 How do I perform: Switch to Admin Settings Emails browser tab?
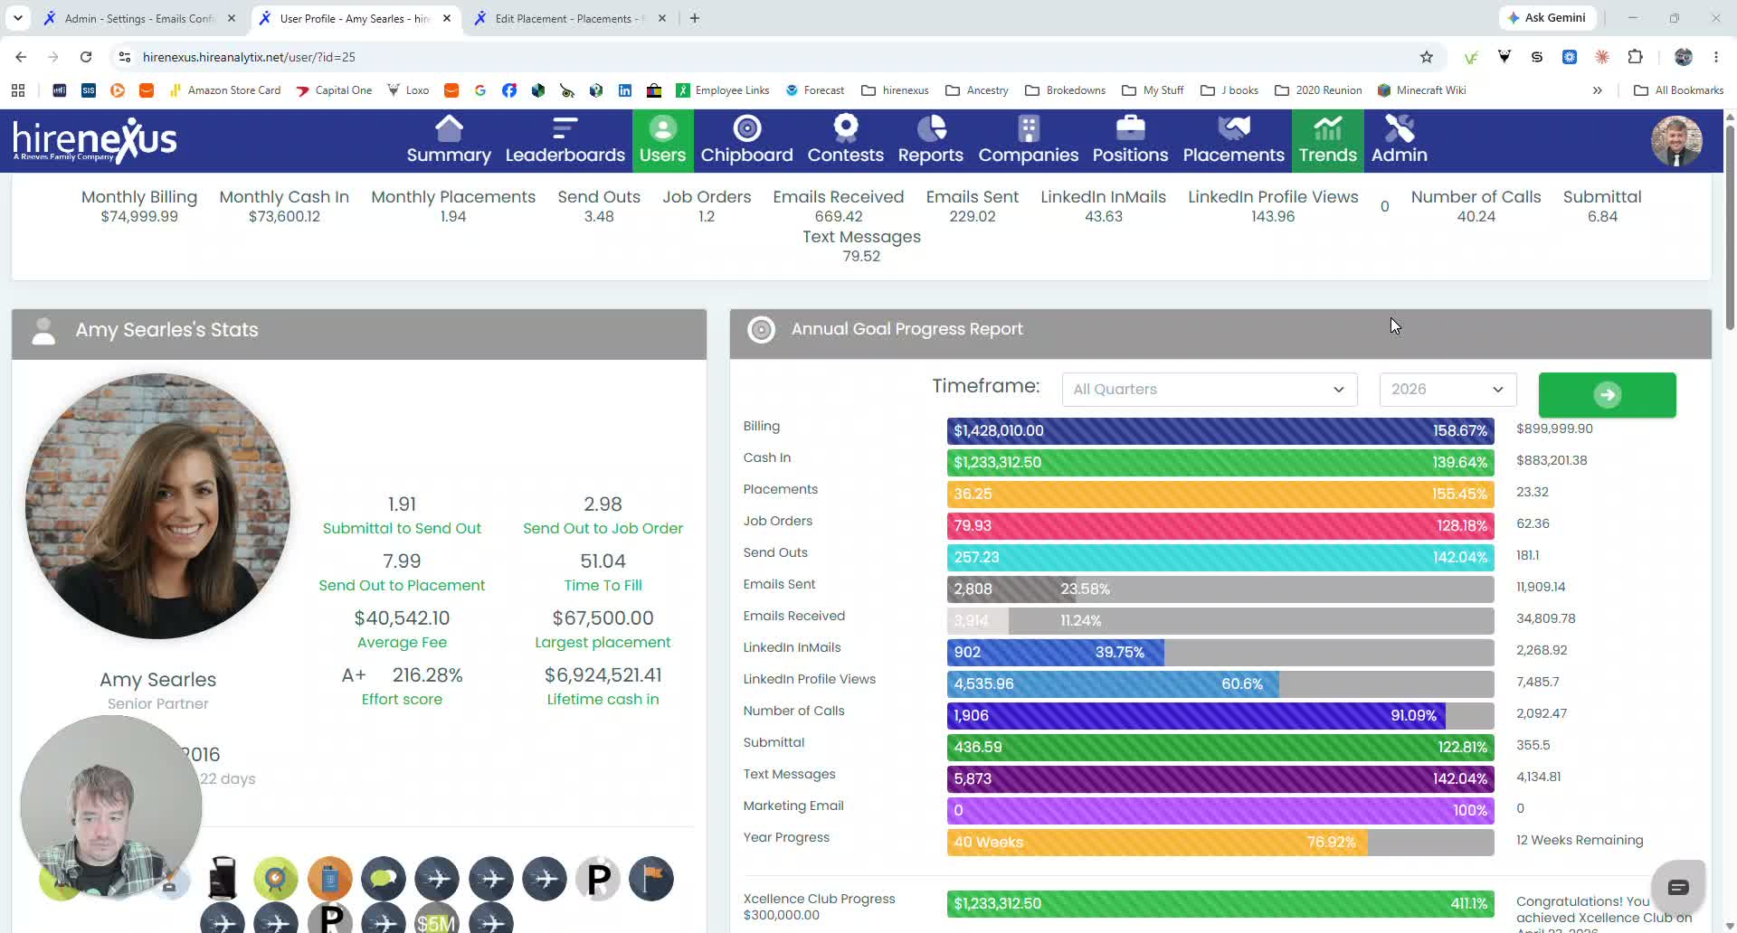coord(140,18)
